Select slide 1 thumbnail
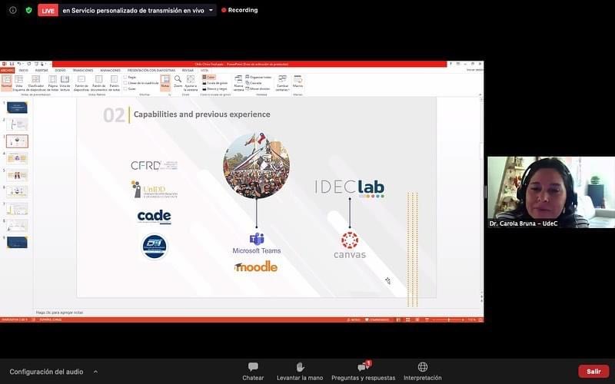This screenshot has height=384, width=615. [x=17, y=108]
